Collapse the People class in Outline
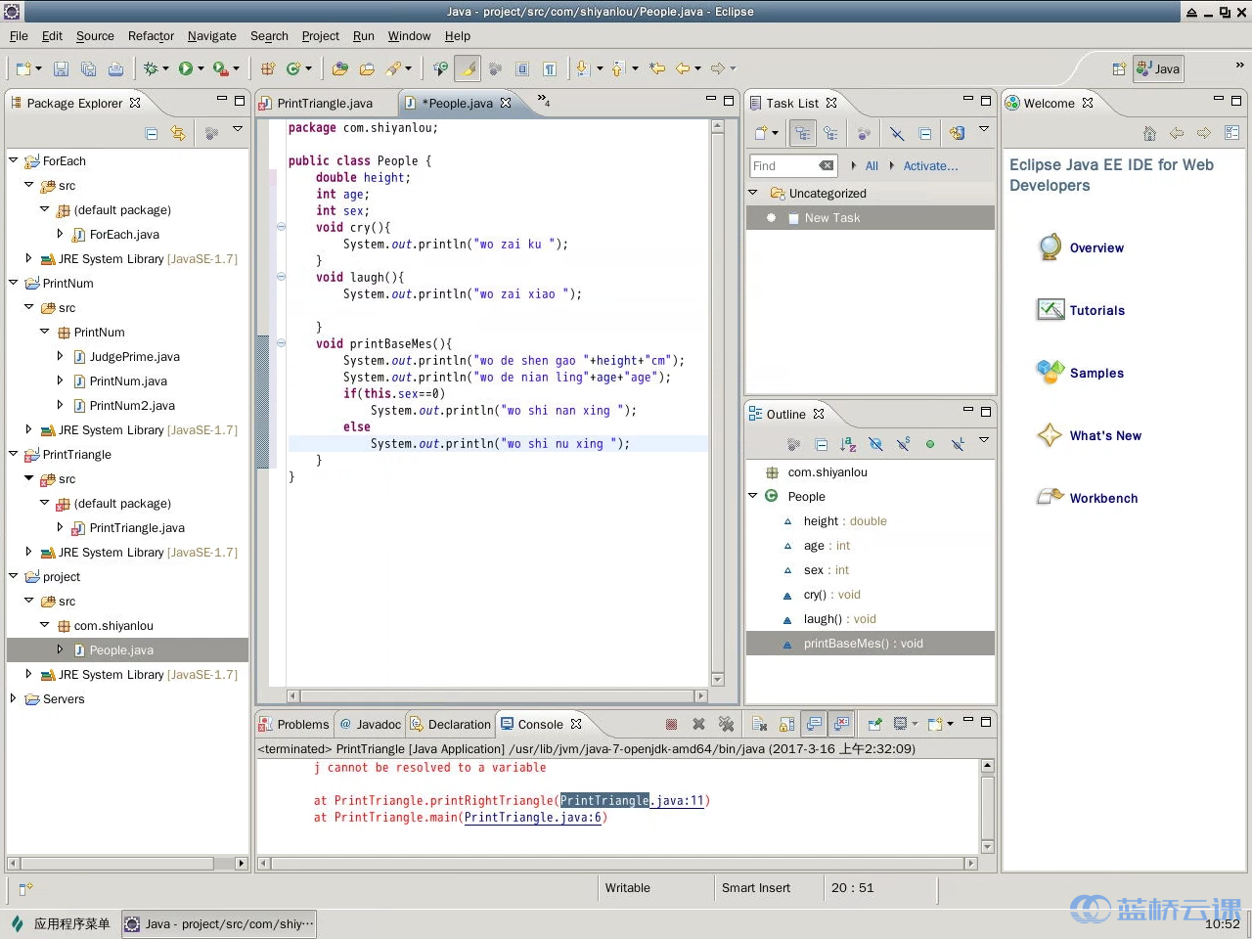The height and width of the screenshot is (939, 1252). [x=753, y=496]
